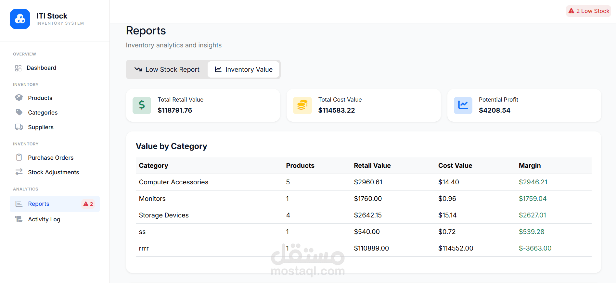Open the Reports sidebar link
616x283 pixels.
tap(39, 204)
